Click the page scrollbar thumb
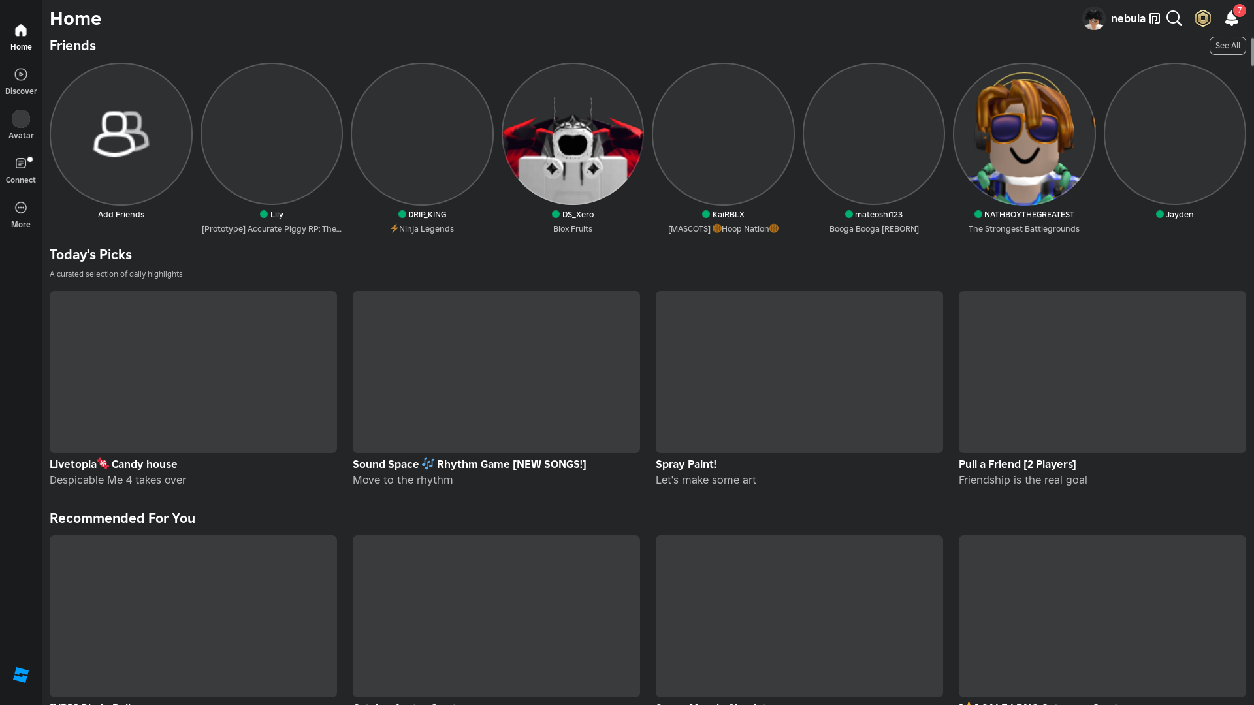The height and width of the screenshot is (705, 1254). 1252,52
